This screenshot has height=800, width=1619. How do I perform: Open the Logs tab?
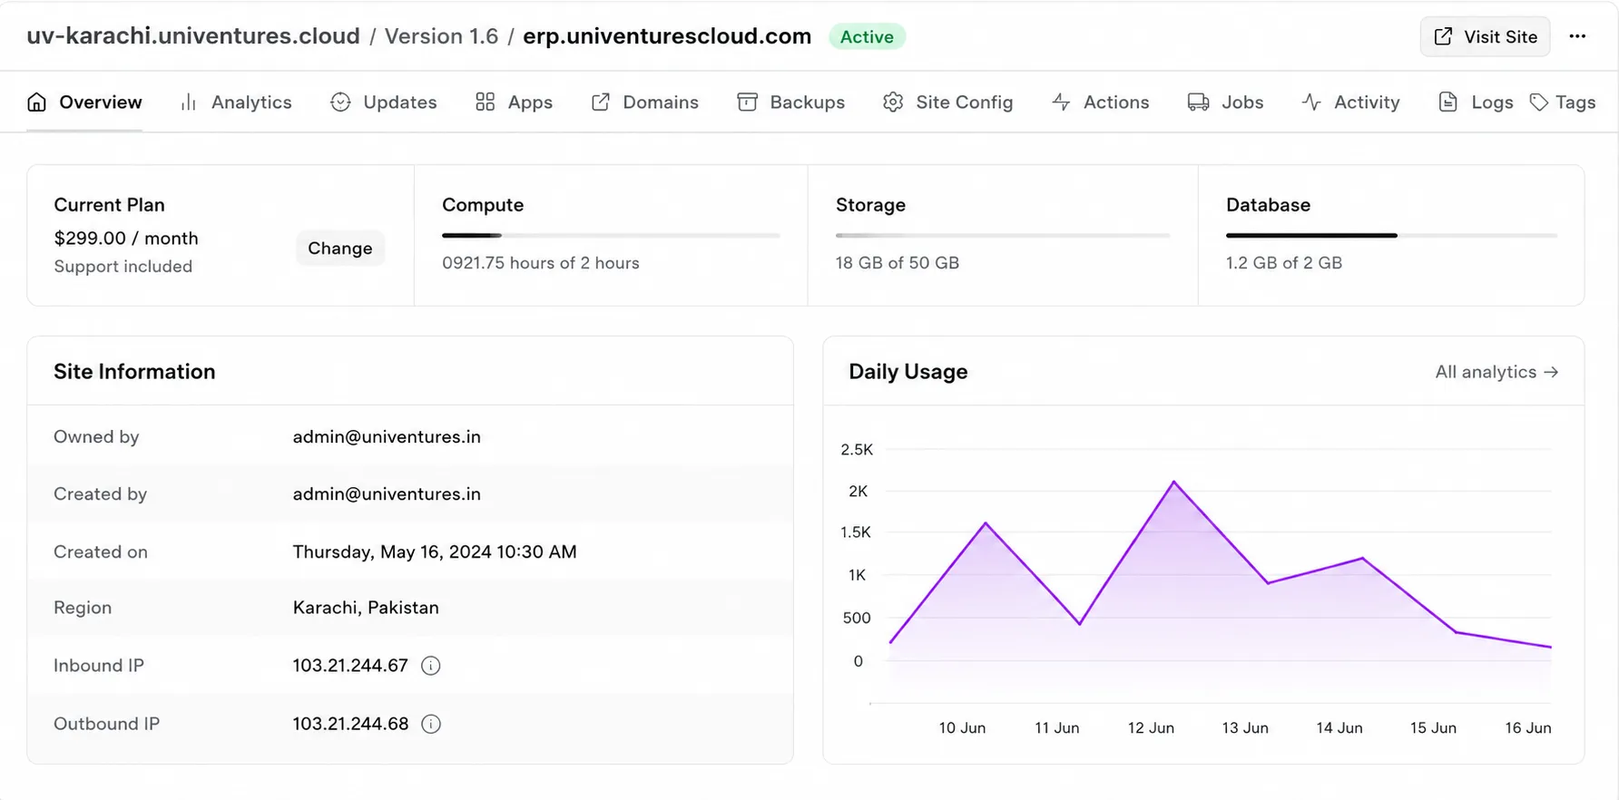[x=1476, y=102]
